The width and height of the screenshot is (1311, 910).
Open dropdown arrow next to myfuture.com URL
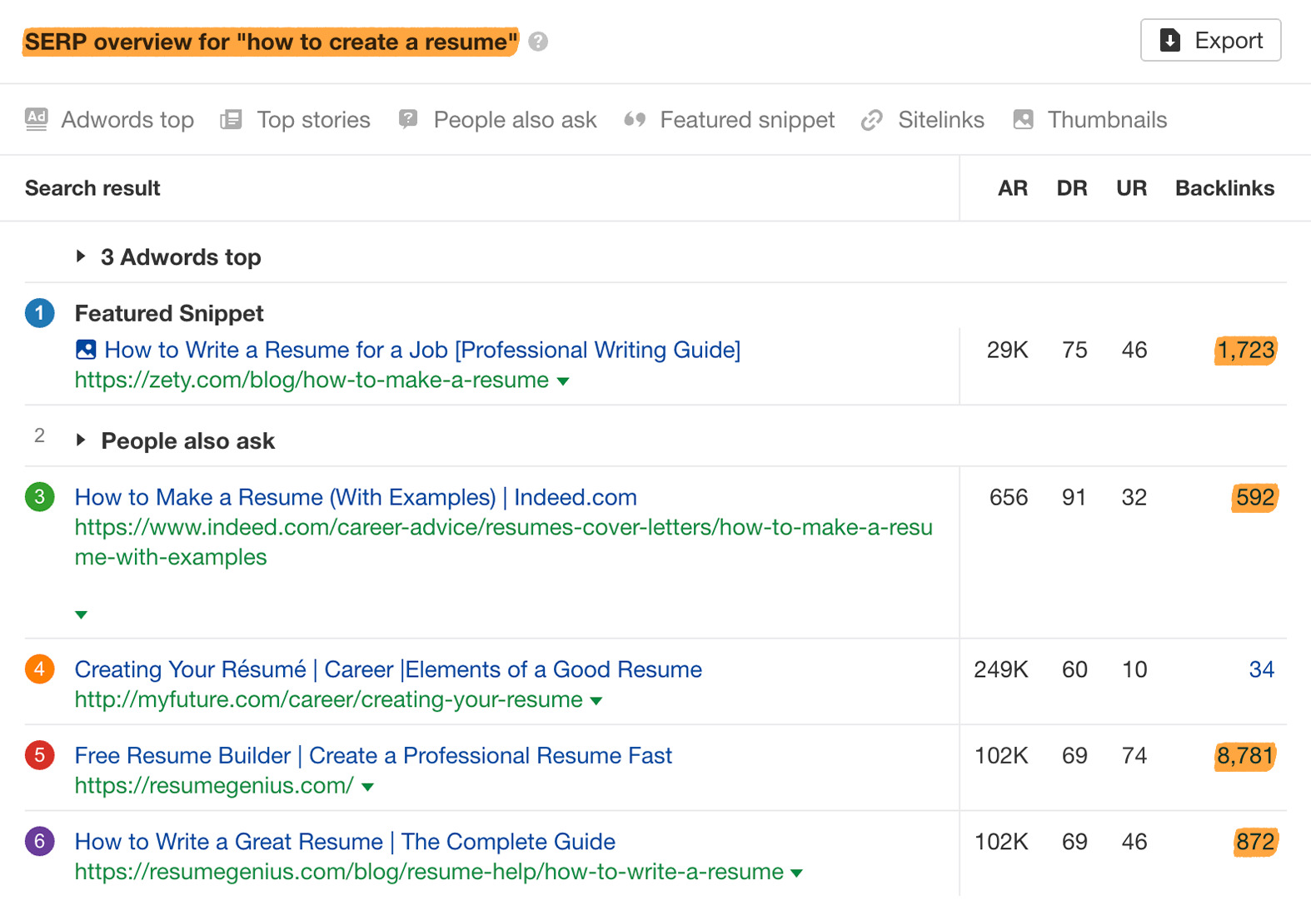(x=596, y=701)
